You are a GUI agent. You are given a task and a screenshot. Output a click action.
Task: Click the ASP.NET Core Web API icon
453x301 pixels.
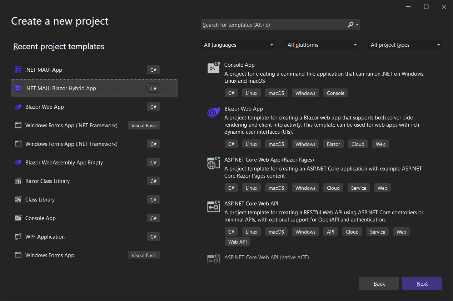214,206
